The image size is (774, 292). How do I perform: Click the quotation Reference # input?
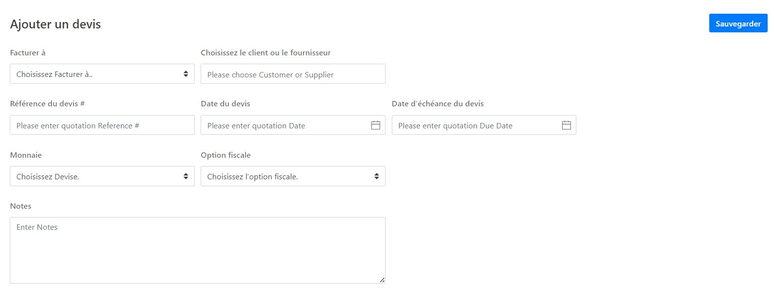point(102,125)
